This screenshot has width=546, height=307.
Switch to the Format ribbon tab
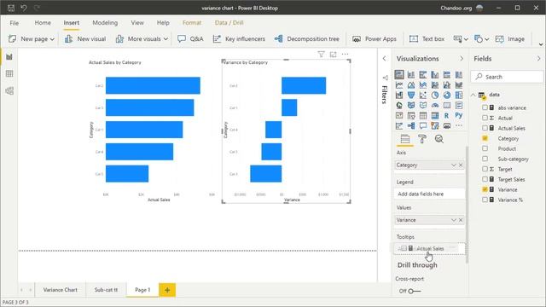coord(192,23)
